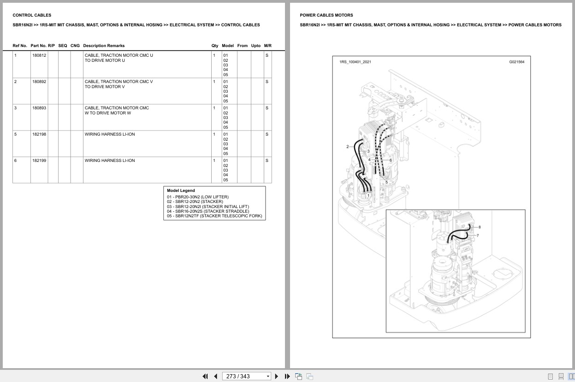Click the POWER CABLES MOTORS page heading
Screen dimensions: 575x382
pos(326,15)
